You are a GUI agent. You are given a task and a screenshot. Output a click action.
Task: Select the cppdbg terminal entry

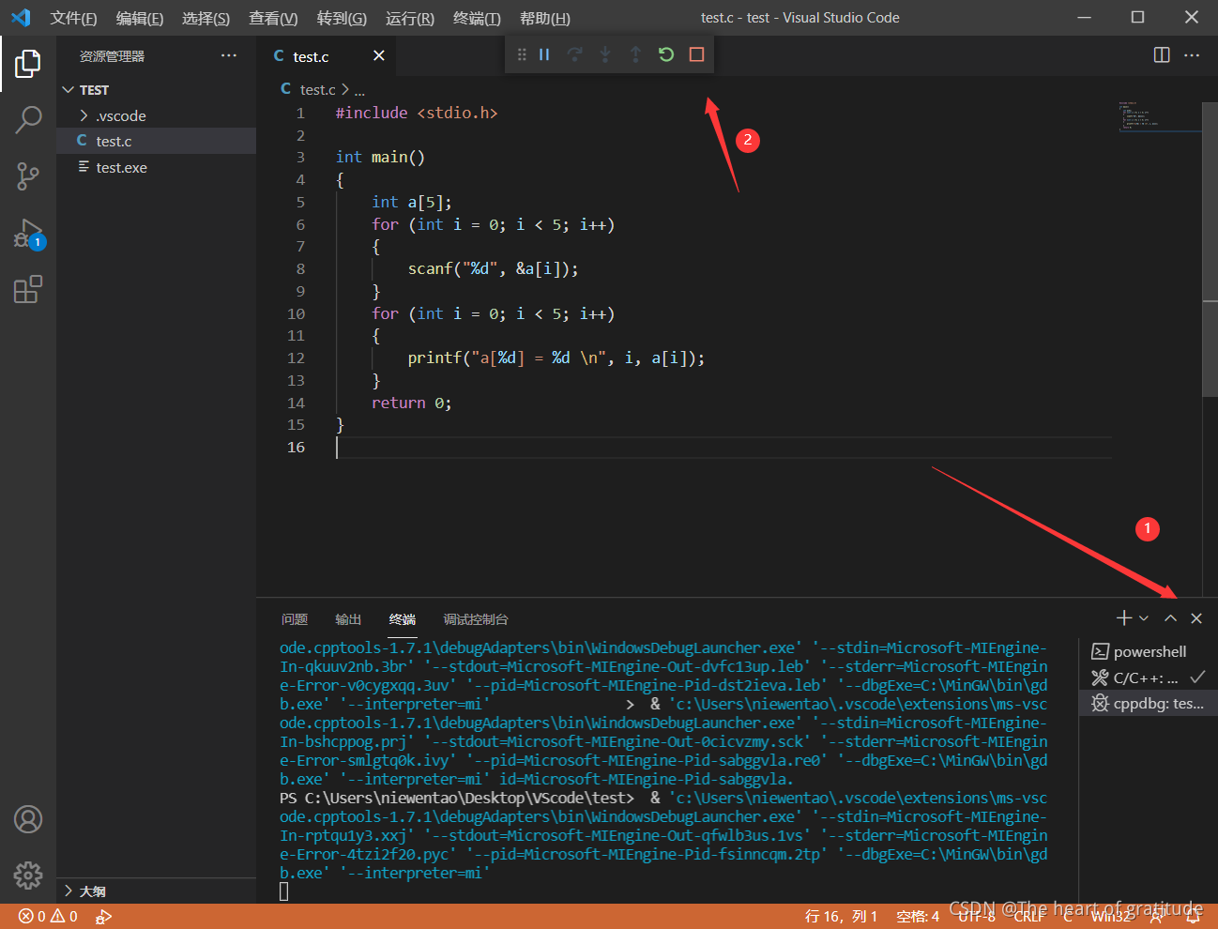coord(1149,703)
